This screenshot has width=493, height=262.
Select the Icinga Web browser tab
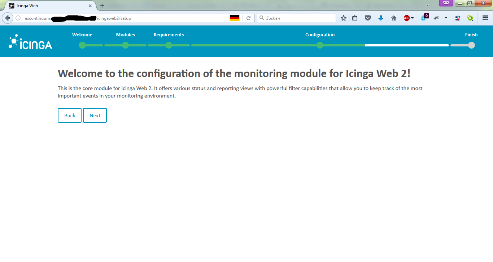point(51,6)
